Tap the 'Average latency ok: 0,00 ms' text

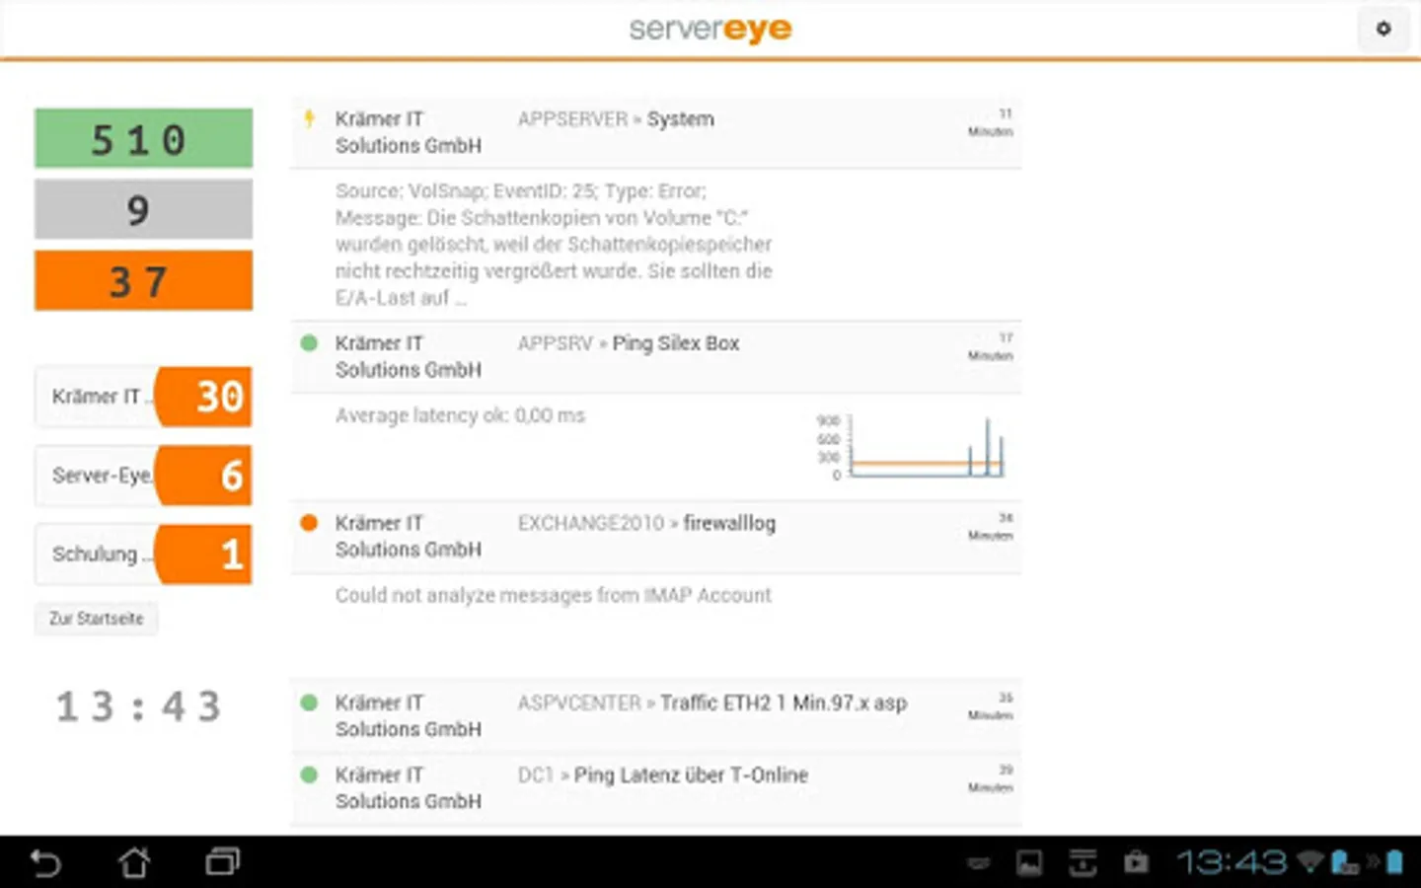[x=460, y=415]
